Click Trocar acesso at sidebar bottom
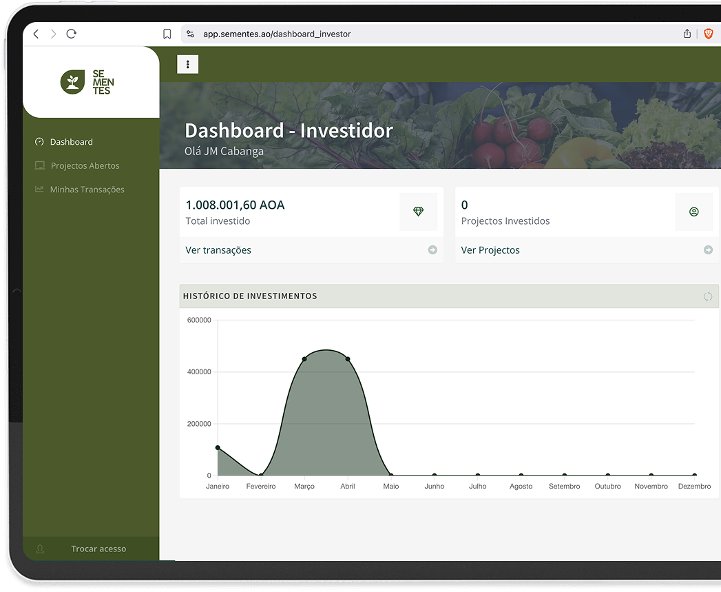721x592 pixels. [98, 549]
